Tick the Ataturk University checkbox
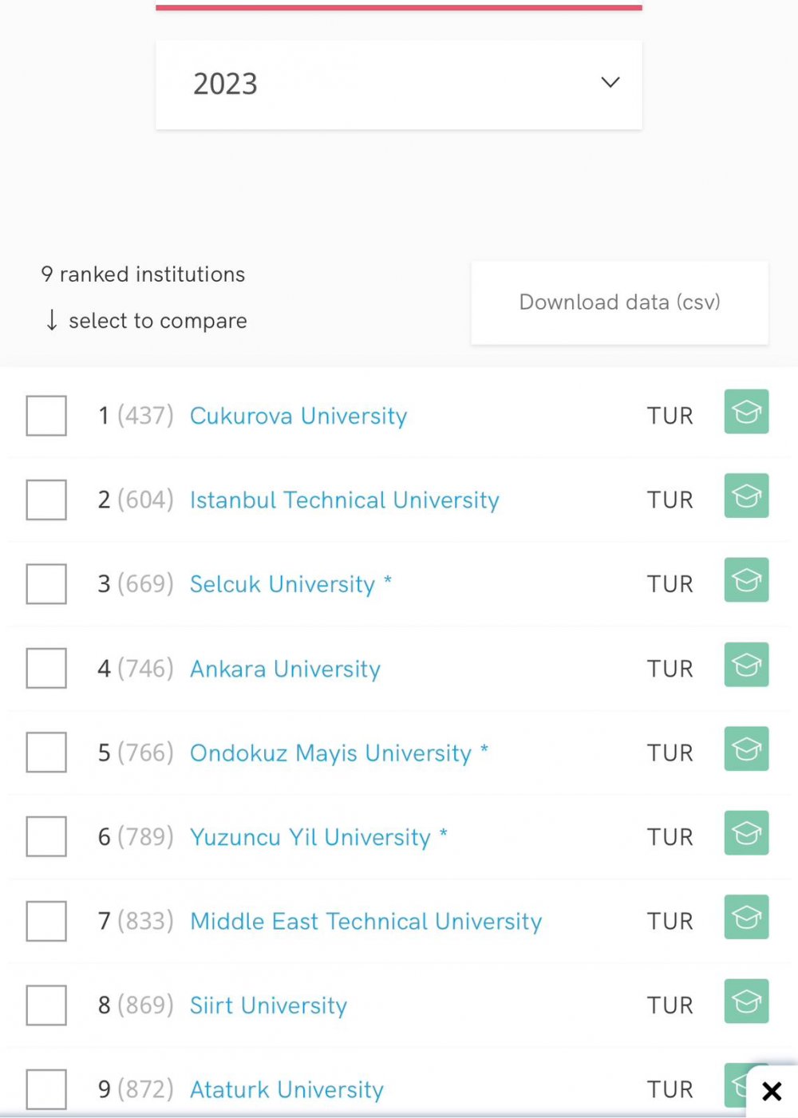Screen dimensions: 798x1118 point(46,1089)
